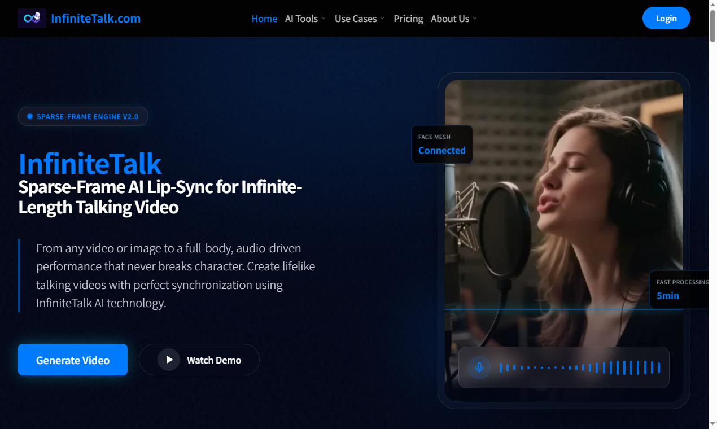
Task: Click the infinity logo icon
Action: coord(32,18)
